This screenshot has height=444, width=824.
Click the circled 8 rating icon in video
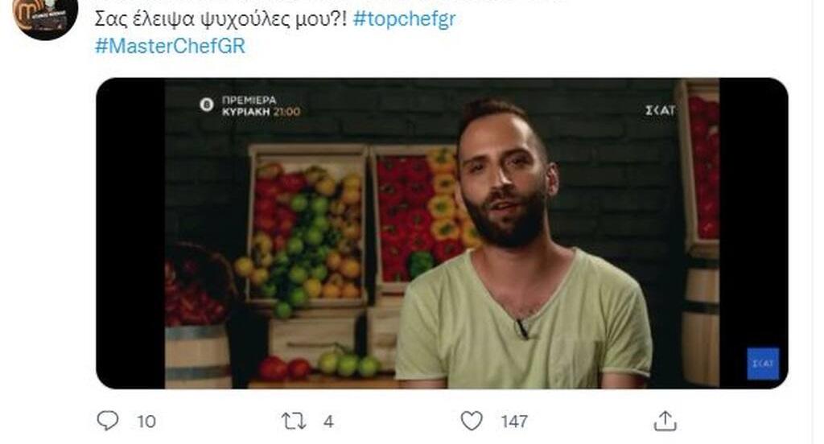(x=207, y=105)
